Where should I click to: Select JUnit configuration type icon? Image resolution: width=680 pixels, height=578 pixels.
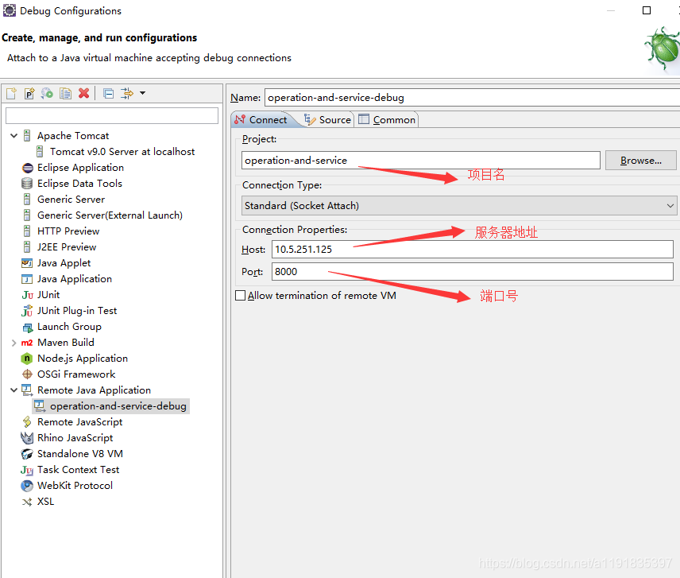pyautogui.click(x=27, y=295)
